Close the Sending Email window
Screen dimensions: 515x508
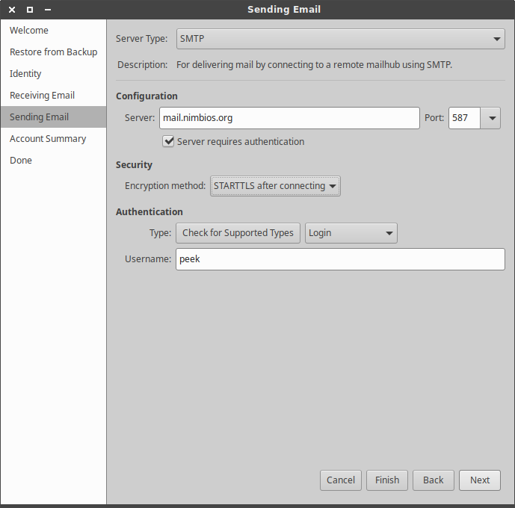point(12,10)
